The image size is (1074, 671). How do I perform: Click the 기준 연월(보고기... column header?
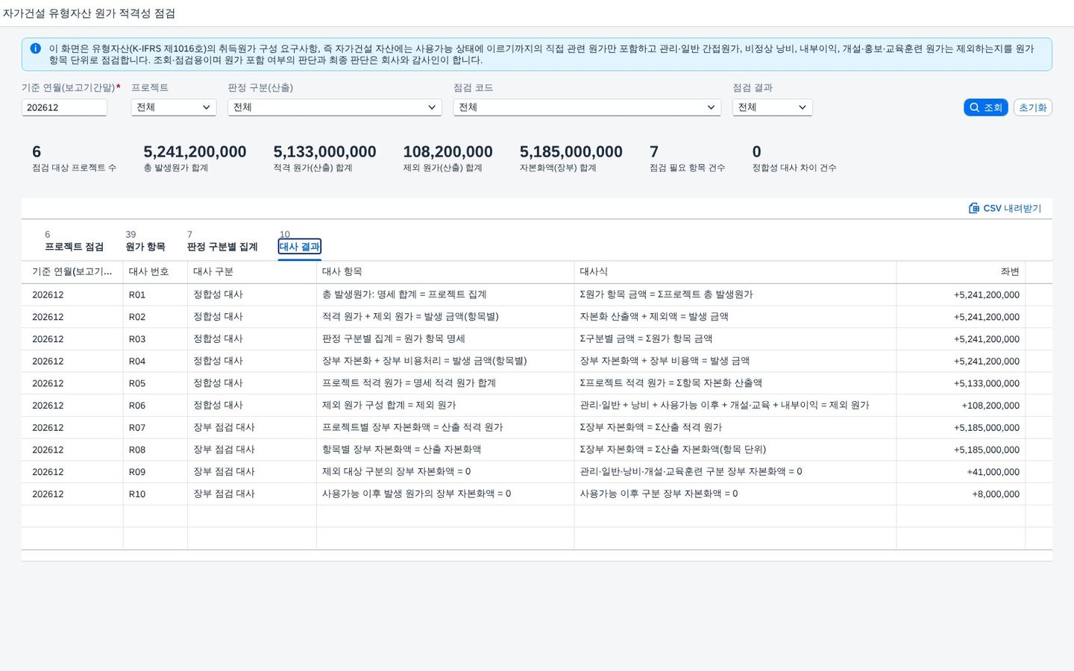(x=72, y=272)
